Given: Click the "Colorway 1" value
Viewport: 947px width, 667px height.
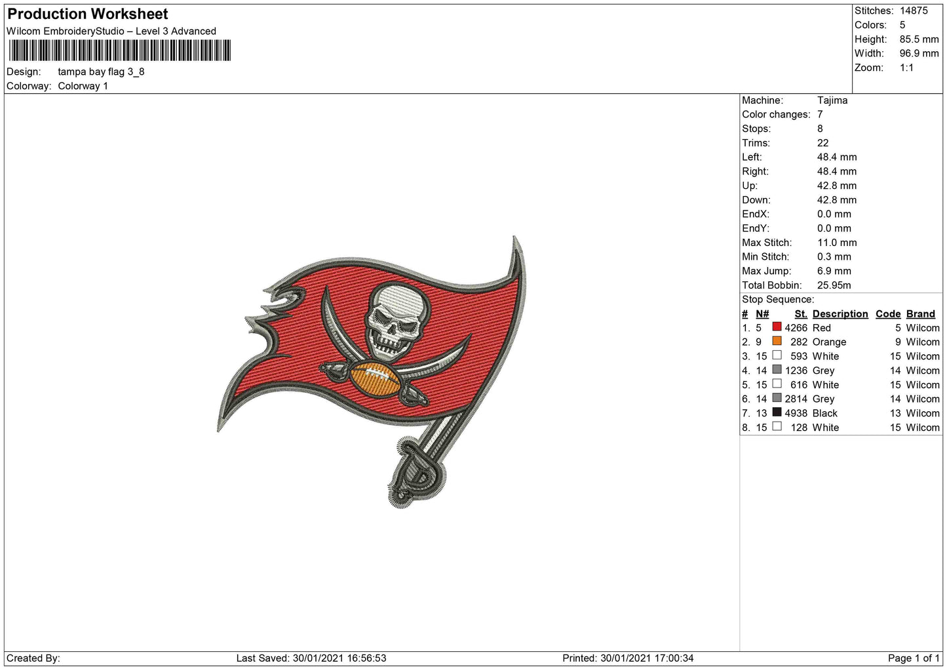Looking at the screenshot, I should 83,86.
